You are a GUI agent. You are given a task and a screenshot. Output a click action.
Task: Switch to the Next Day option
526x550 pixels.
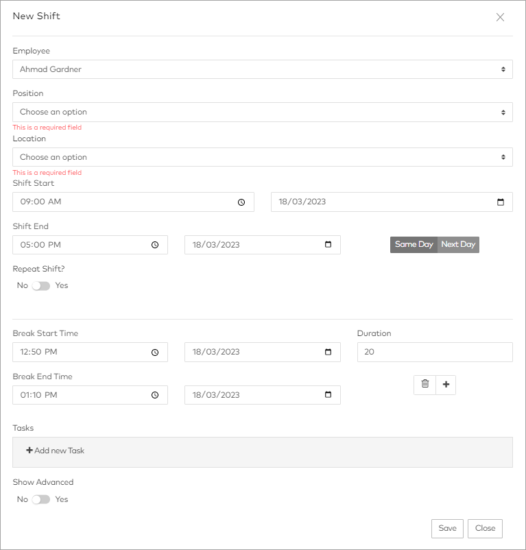[x=458, y=244]
